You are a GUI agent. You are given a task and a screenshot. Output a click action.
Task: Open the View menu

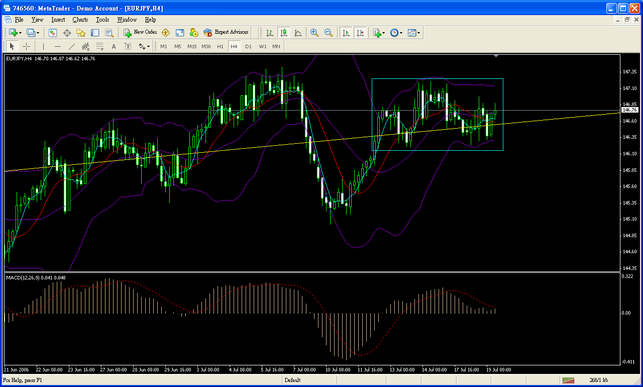[x=37, y=20]
